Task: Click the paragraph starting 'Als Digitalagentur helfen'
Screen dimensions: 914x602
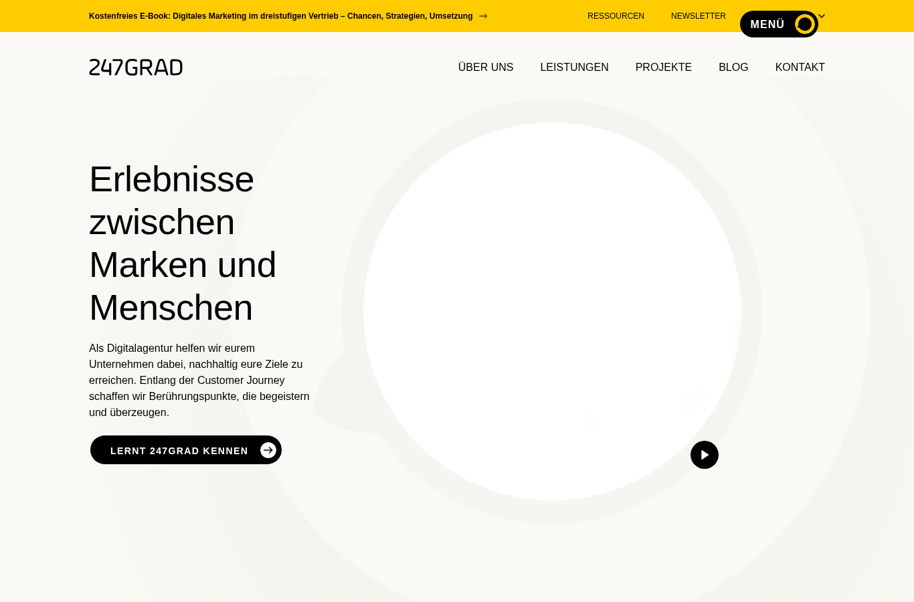Action: click(200, 381)
